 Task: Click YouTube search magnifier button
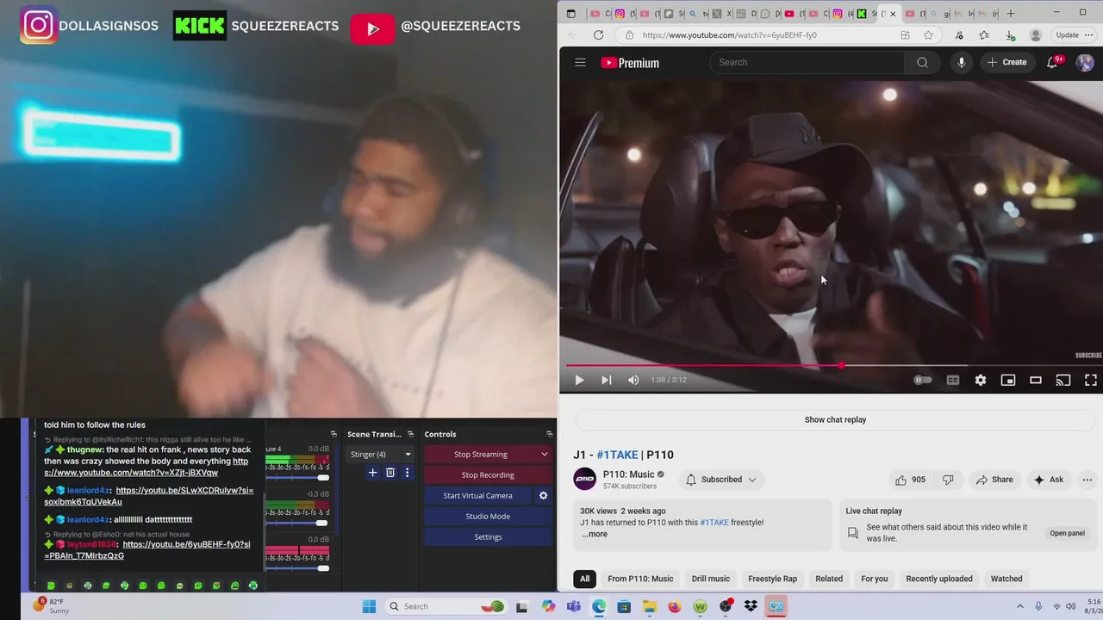922,62
